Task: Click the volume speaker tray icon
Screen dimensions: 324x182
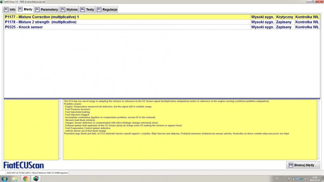Action: (306, 179)
